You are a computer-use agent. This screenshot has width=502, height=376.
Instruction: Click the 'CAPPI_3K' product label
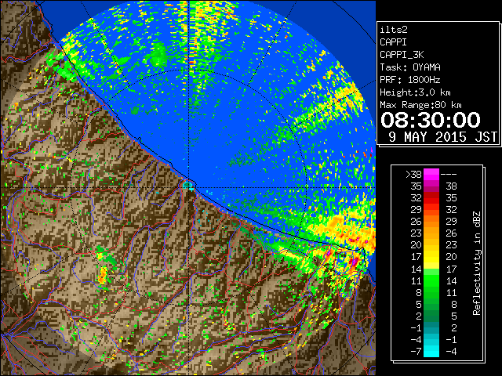402,55
